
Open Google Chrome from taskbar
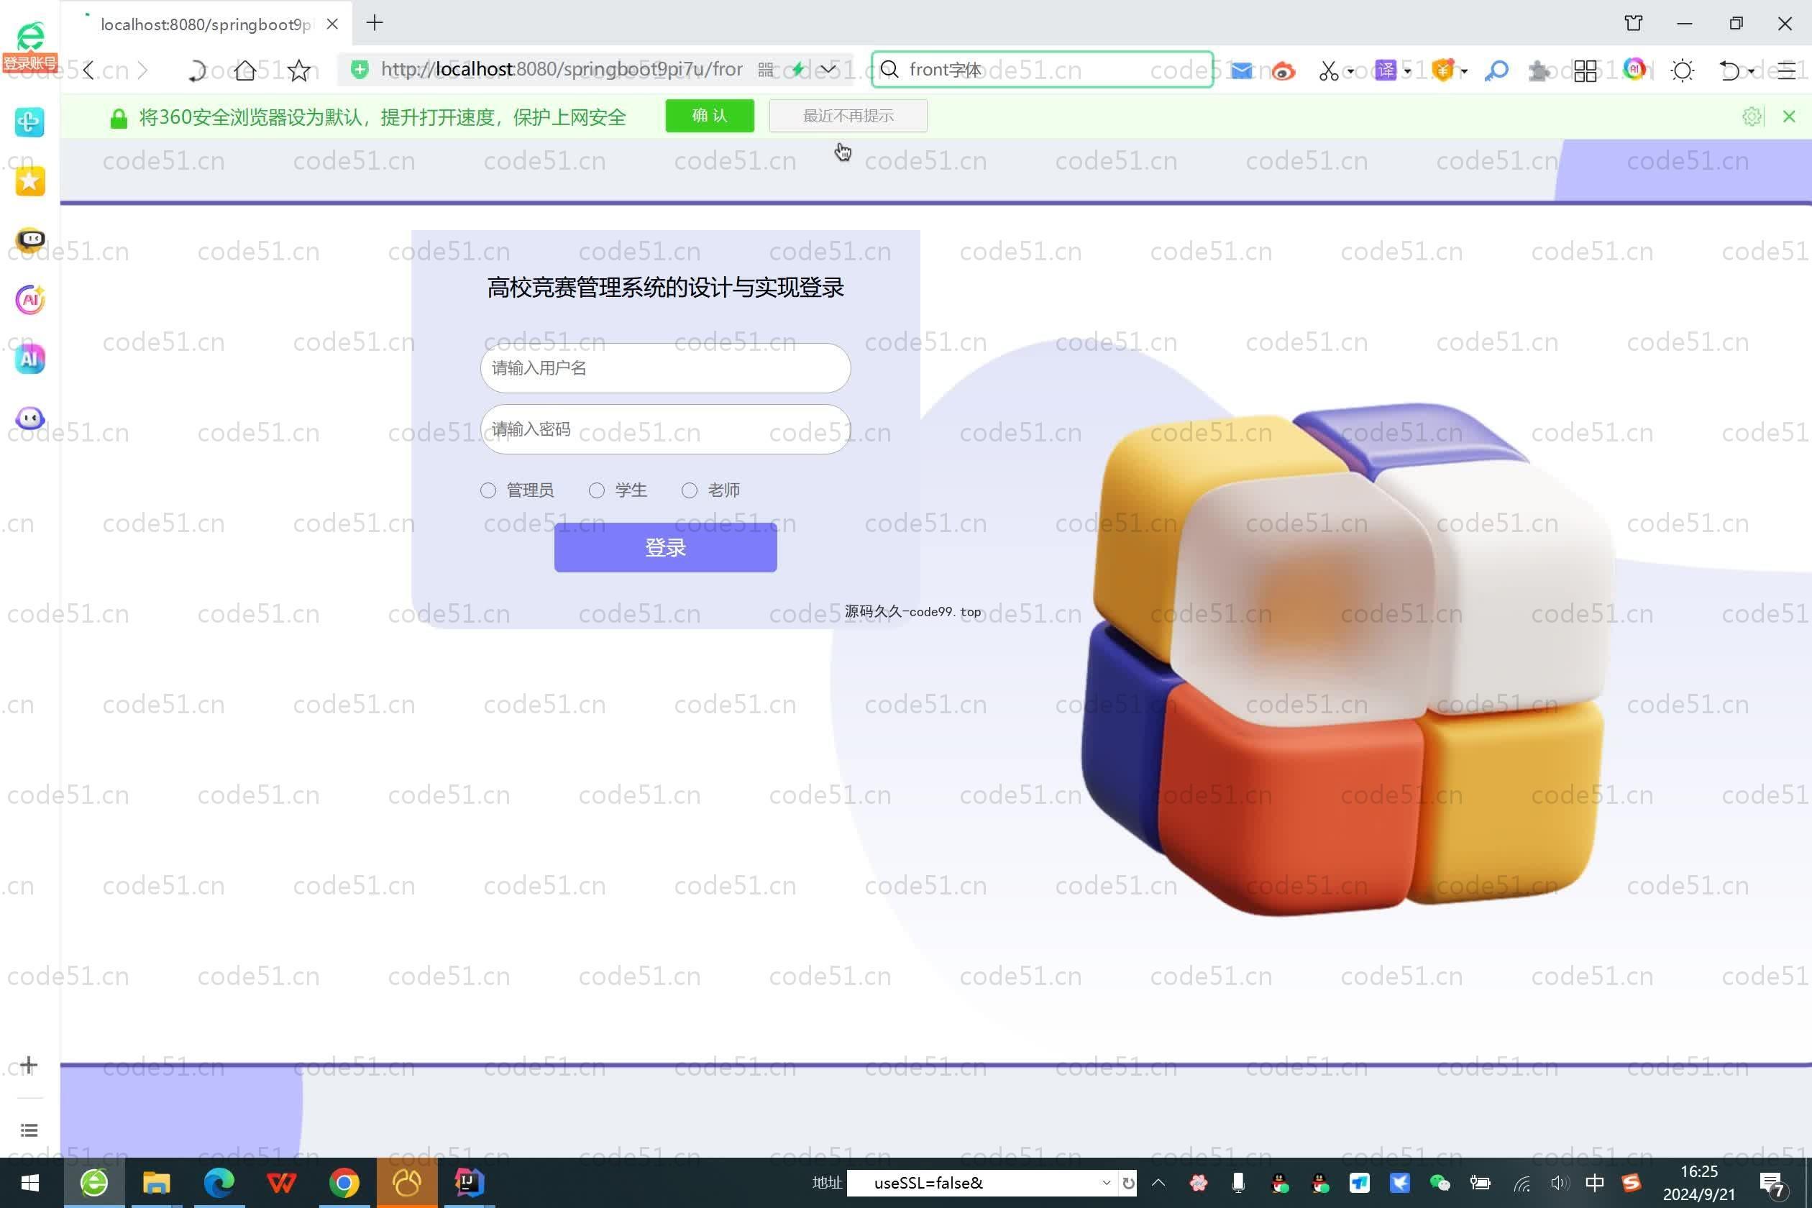[344, 1183]
